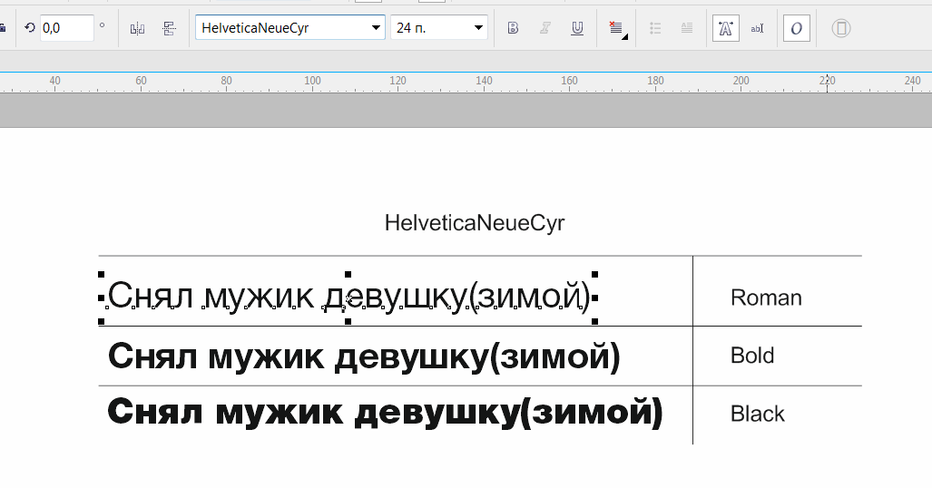
Task: Select the Roman sample text line
Action: [x=348, y=296]
